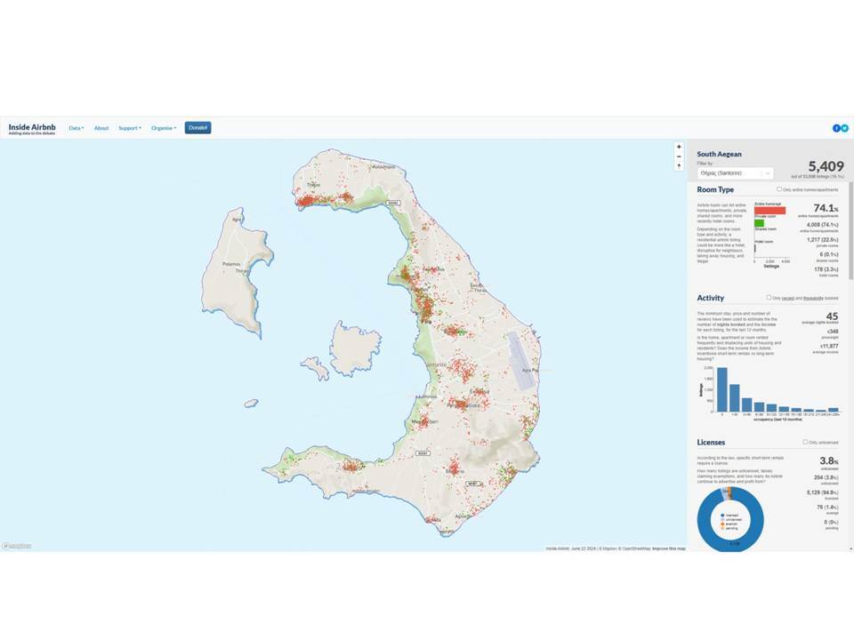The image size is (854, 640).
Task: Enable Only unlicensed checkbox
Action: 806,442
